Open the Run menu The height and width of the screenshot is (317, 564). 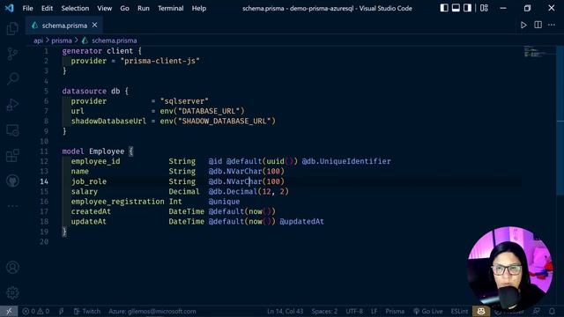coord(143,8)
